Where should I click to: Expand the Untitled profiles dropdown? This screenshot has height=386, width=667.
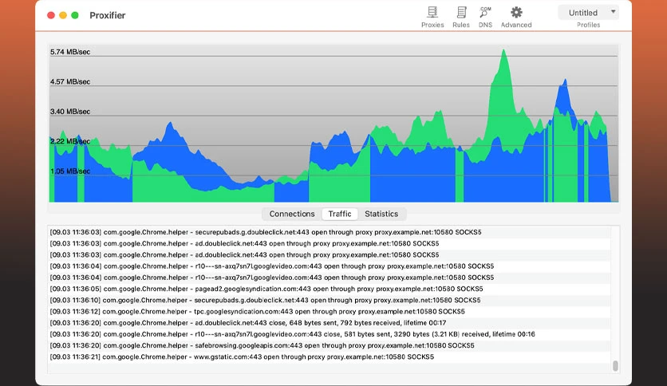pyautogui.click(x=588, y=13)
